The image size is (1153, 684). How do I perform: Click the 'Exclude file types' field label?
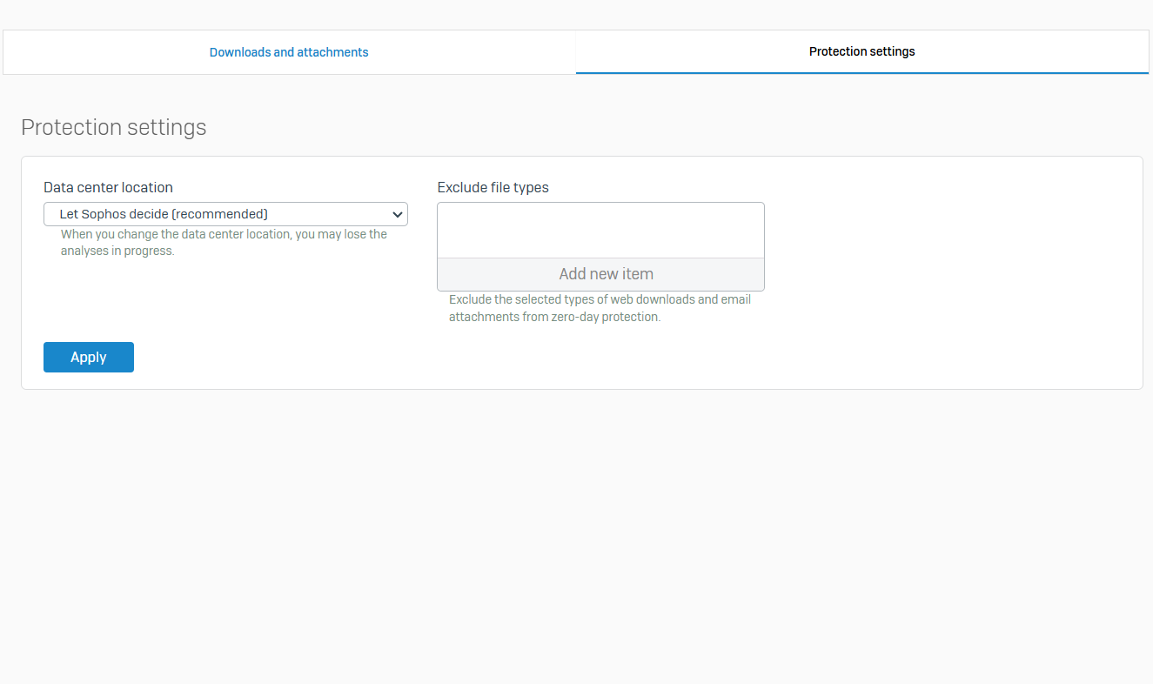493,187
